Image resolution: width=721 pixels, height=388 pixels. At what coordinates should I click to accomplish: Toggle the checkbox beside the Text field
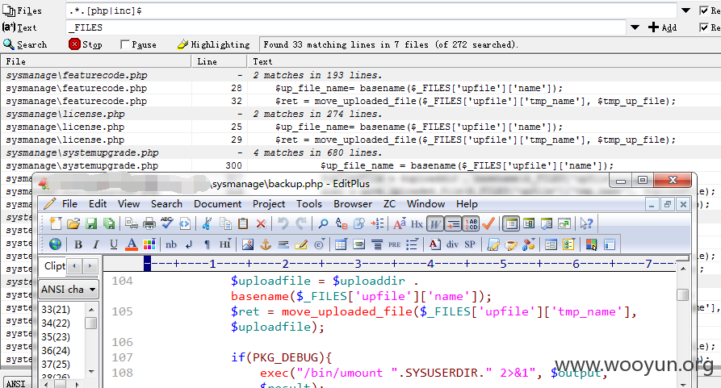coord(703,27)
